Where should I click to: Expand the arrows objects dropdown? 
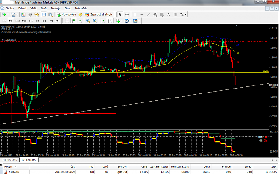pos(185,14)
